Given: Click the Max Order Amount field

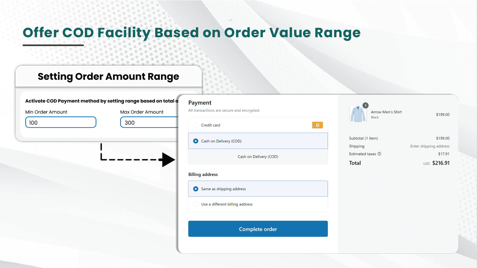Looking at the screenshot, I should pos(149,122).
